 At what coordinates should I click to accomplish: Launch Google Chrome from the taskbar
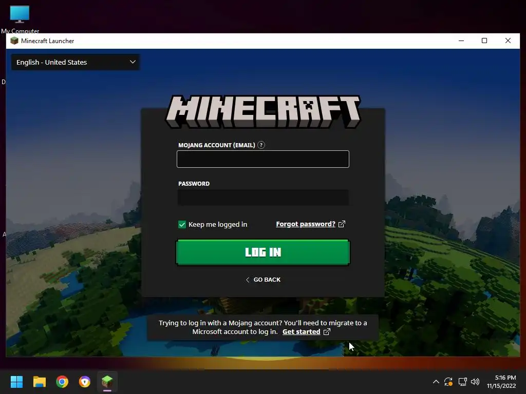[x=62, y=382]
